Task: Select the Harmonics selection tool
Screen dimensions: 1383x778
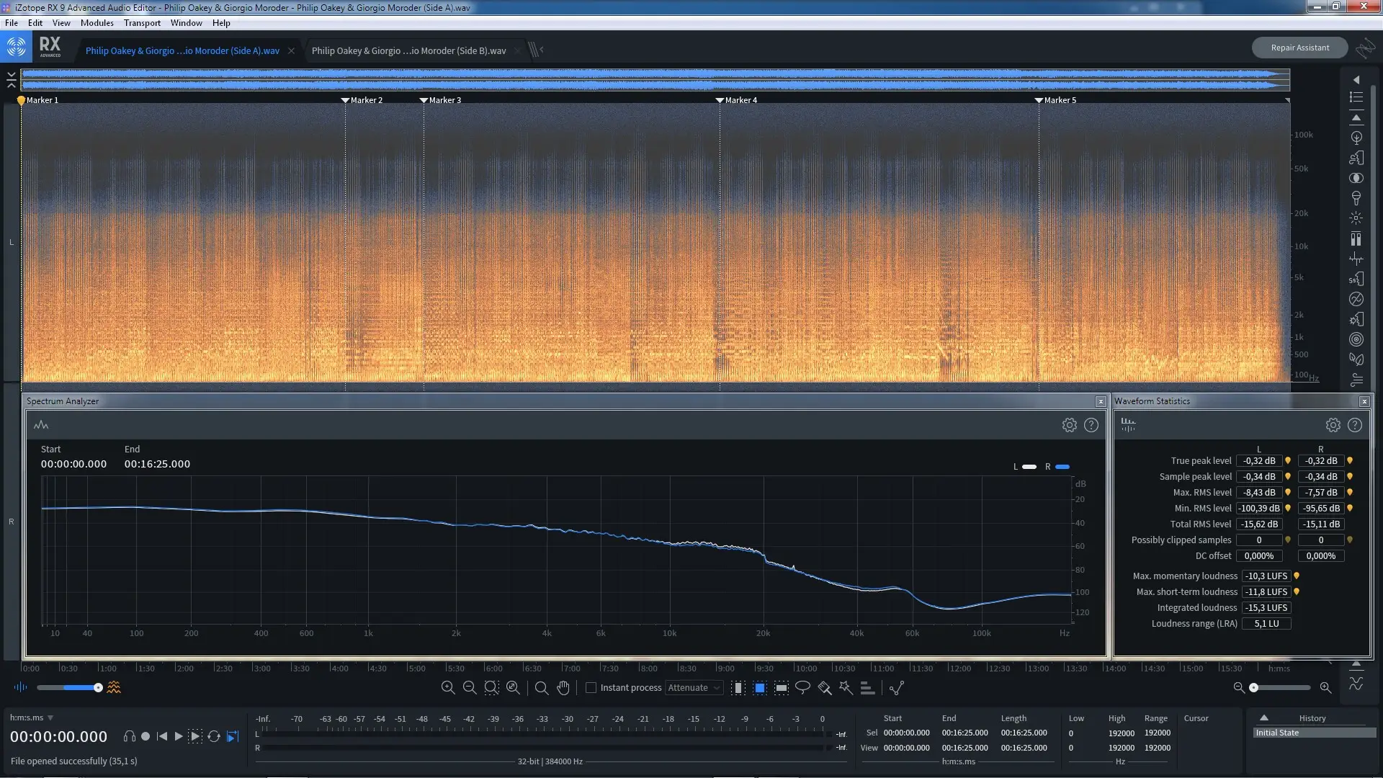Action: click(867, 688)
